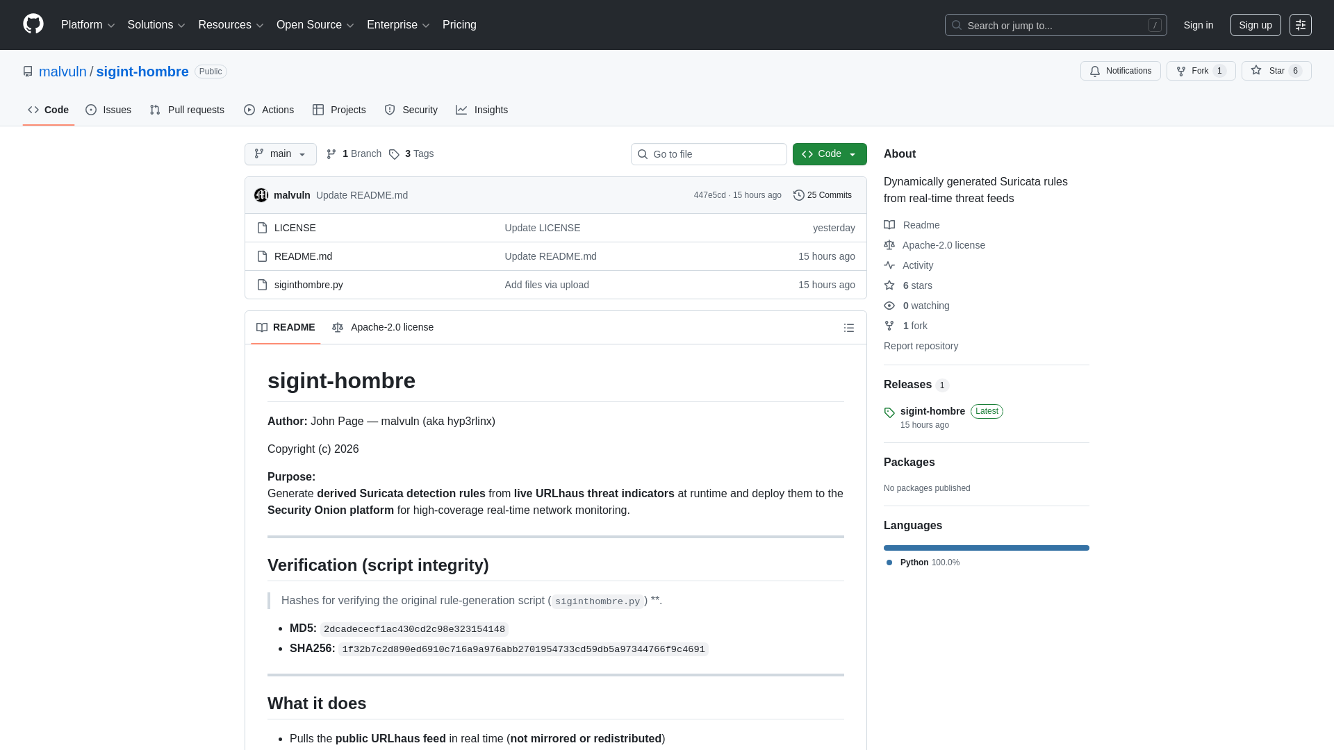1334x750 pixels.
Task: Select the Pricing menu item
Action: (x=459, y=25)
